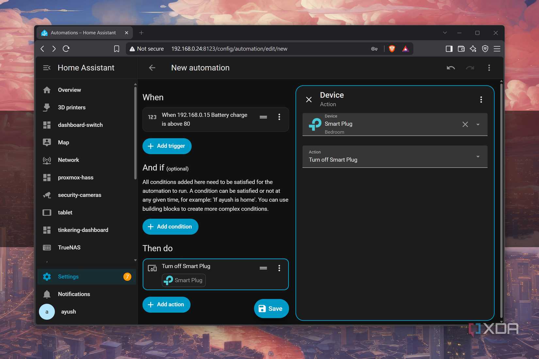Close the Automations – Home Assistant tab
Viewport: 539px width, 359px height.
126,33
